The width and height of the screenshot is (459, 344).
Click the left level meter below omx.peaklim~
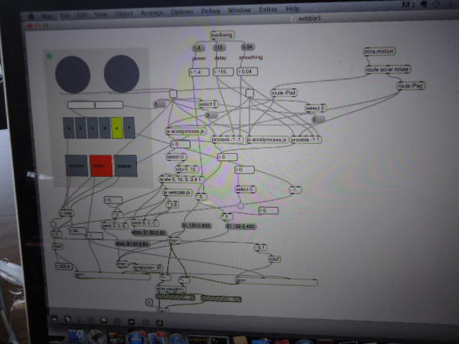pyautogui.click(x=175, y=297)
